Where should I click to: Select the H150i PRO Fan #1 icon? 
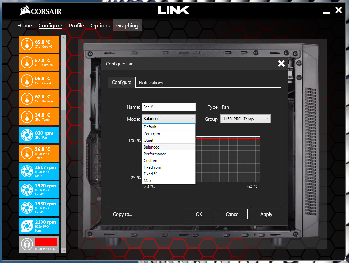27,171
